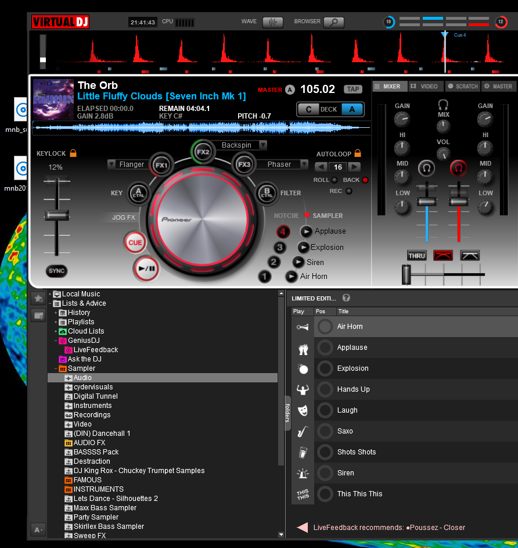Click the left deck headphone cue icon
The image size is (518, 548).
point(426,169)
